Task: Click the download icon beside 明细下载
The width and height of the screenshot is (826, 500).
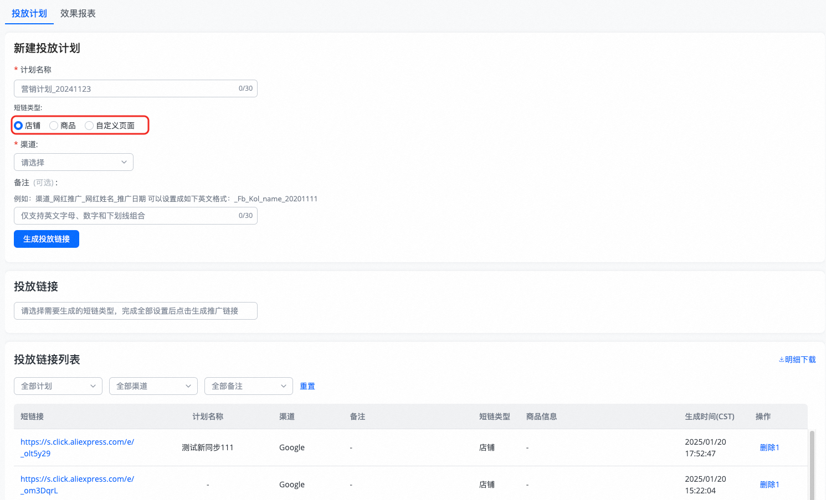Action: [x=781, y=360]
